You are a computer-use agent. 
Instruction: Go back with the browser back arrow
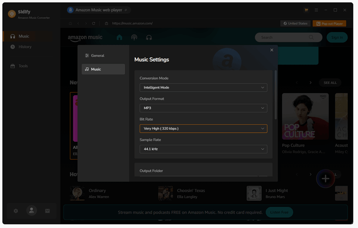(x=78, y=24)
